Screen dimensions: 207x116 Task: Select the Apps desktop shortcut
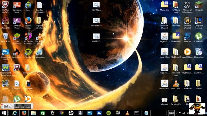(x=28, y=6)
